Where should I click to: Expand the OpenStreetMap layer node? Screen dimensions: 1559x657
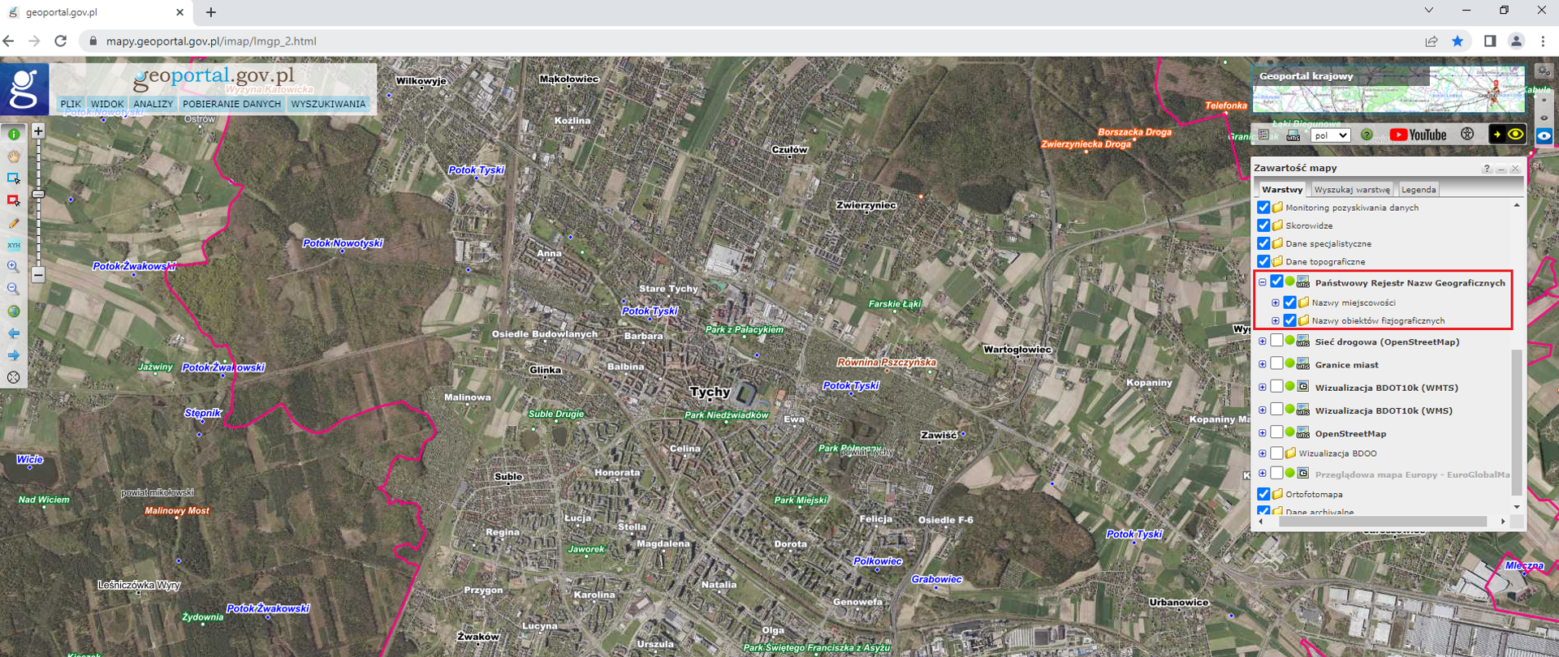click(1263, 433)
